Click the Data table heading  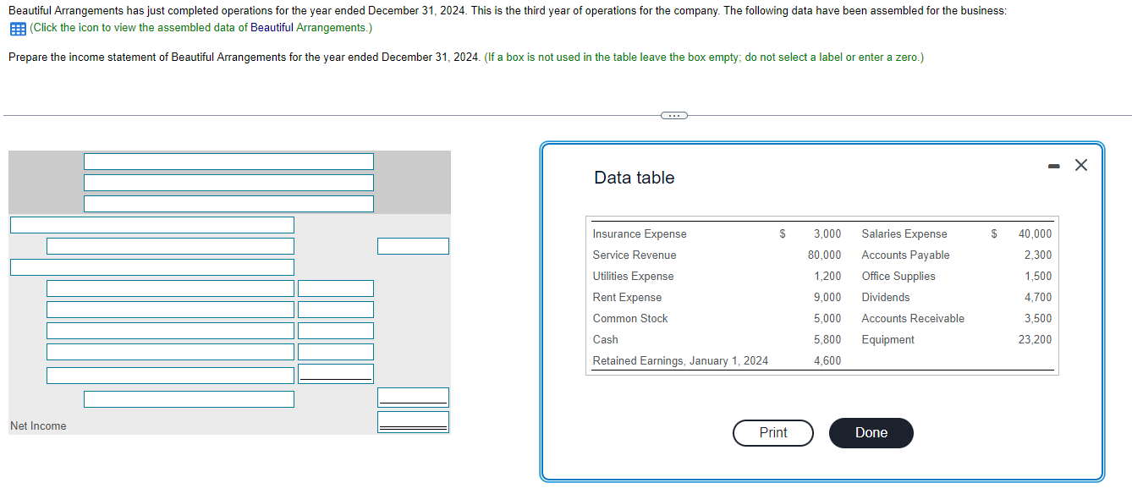635,178
